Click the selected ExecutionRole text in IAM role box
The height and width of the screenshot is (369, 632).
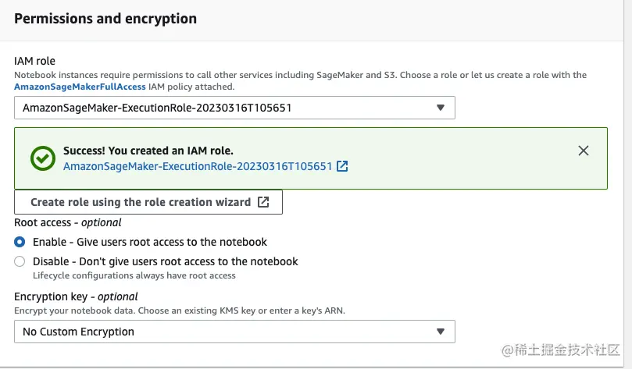pyautogui.click(x=157, y=108)
